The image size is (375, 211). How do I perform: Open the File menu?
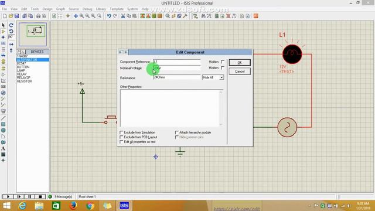(x=4, y=9)
